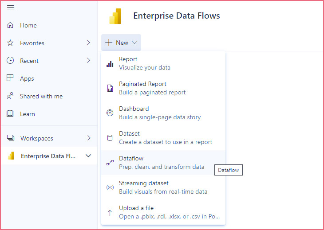
Task: Open Favorites in the sidebar
Action: 49,43
